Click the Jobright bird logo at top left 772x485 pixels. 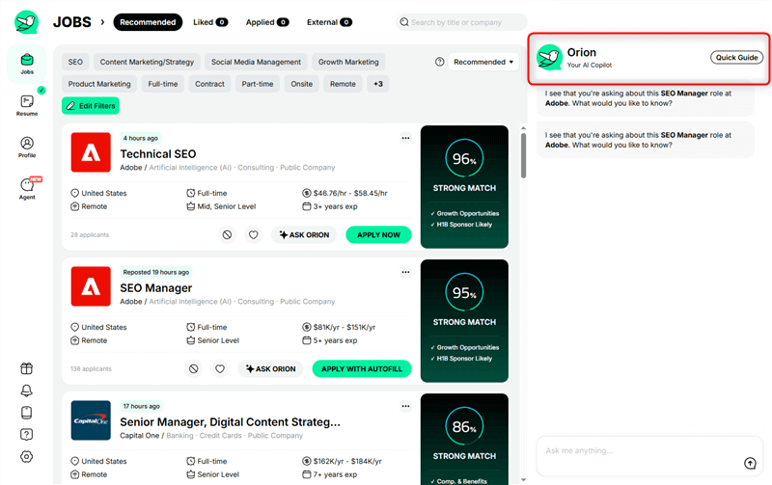(27, 22)
